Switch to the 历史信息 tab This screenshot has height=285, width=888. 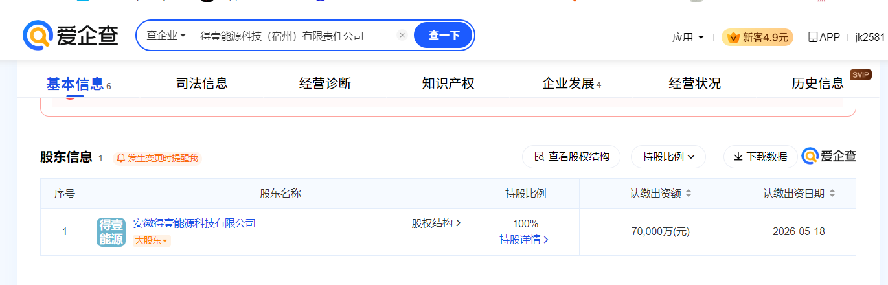pyautogui.click(x=817, y=84)
